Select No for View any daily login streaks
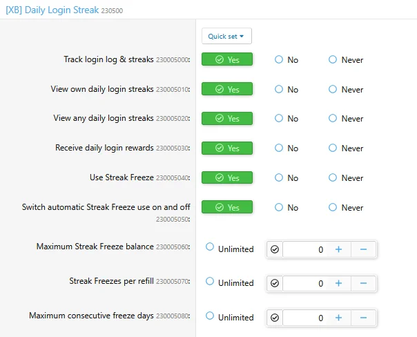417x337 pixels. pos(287,118)
